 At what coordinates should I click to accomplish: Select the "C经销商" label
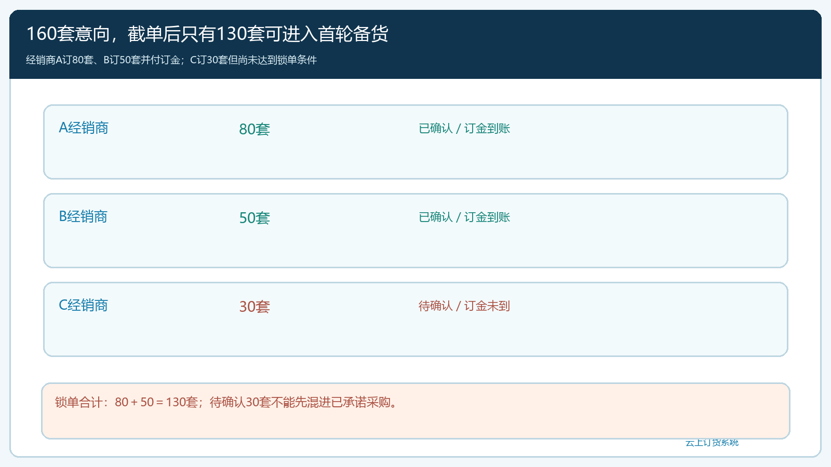click(x=83, y=305)
